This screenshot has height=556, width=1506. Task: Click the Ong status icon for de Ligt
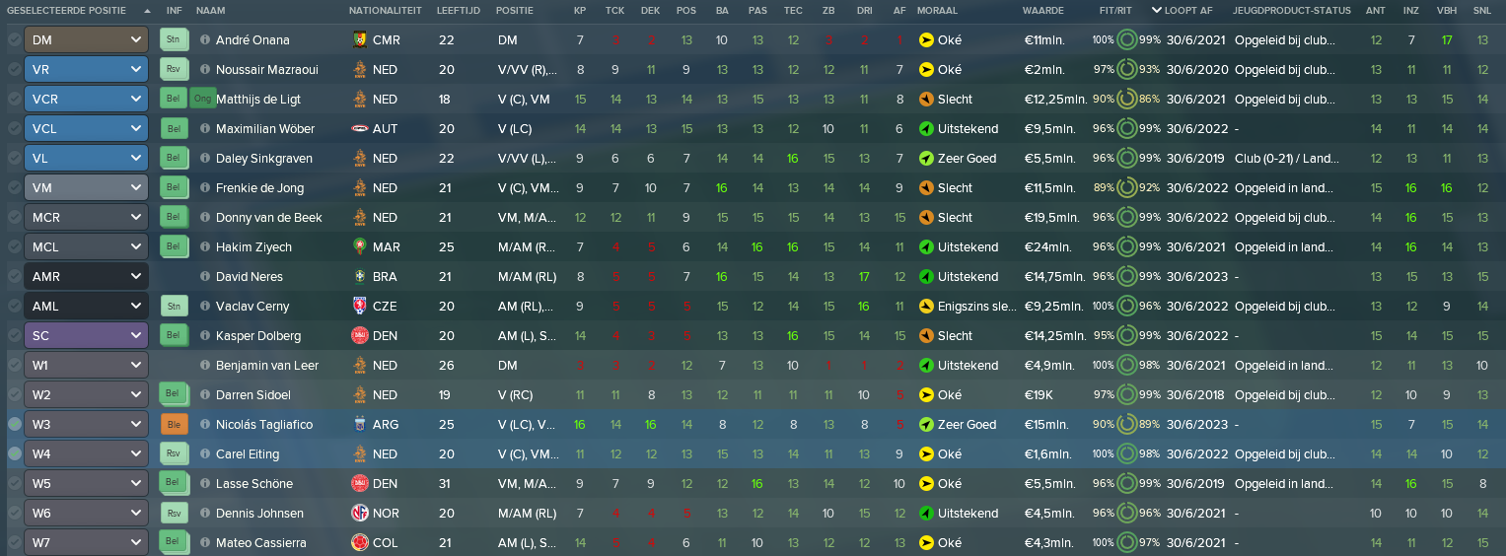[201, 100]
